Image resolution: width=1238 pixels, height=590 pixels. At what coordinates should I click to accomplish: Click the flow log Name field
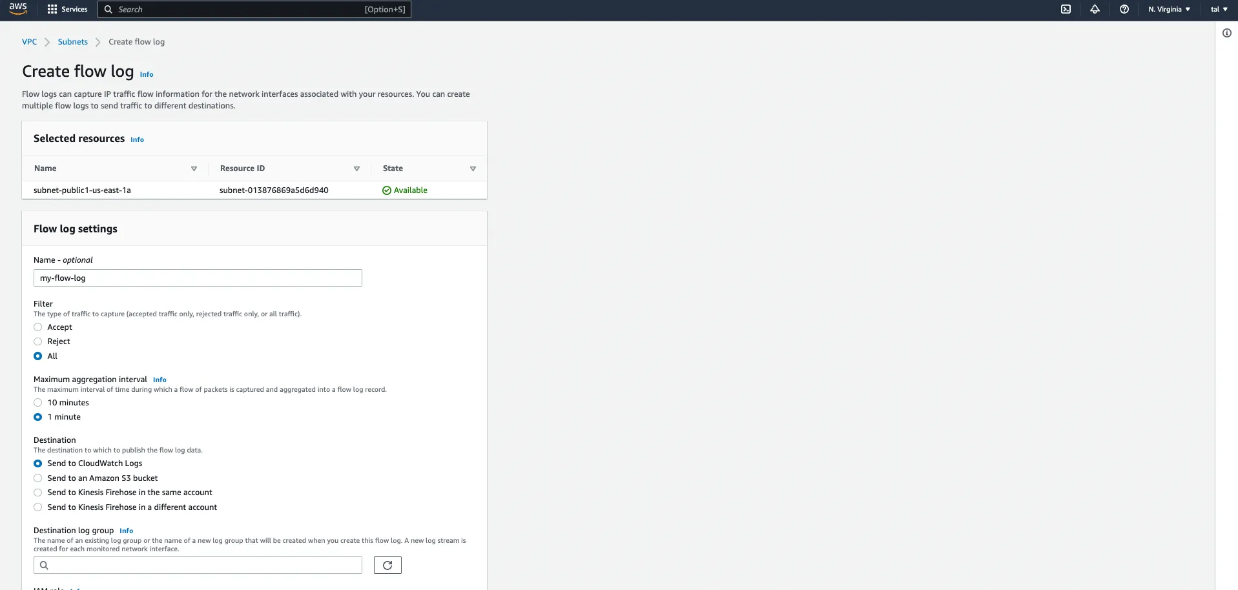pyautogui.click(x=198, y=278)
